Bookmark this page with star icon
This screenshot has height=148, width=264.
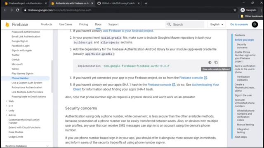click(235, 10)
